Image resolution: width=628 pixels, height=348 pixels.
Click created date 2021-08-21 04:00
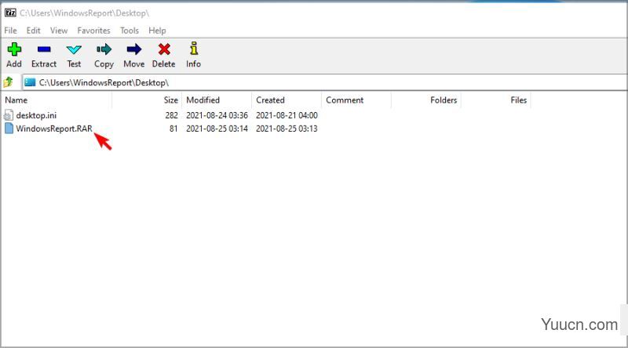point(287,115)
